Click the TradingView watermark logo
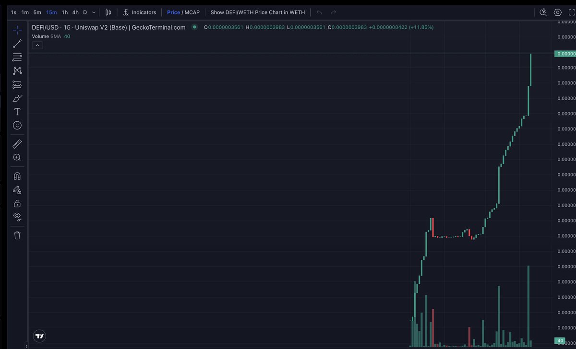This screenshot has height=349, width=576. 39,336
